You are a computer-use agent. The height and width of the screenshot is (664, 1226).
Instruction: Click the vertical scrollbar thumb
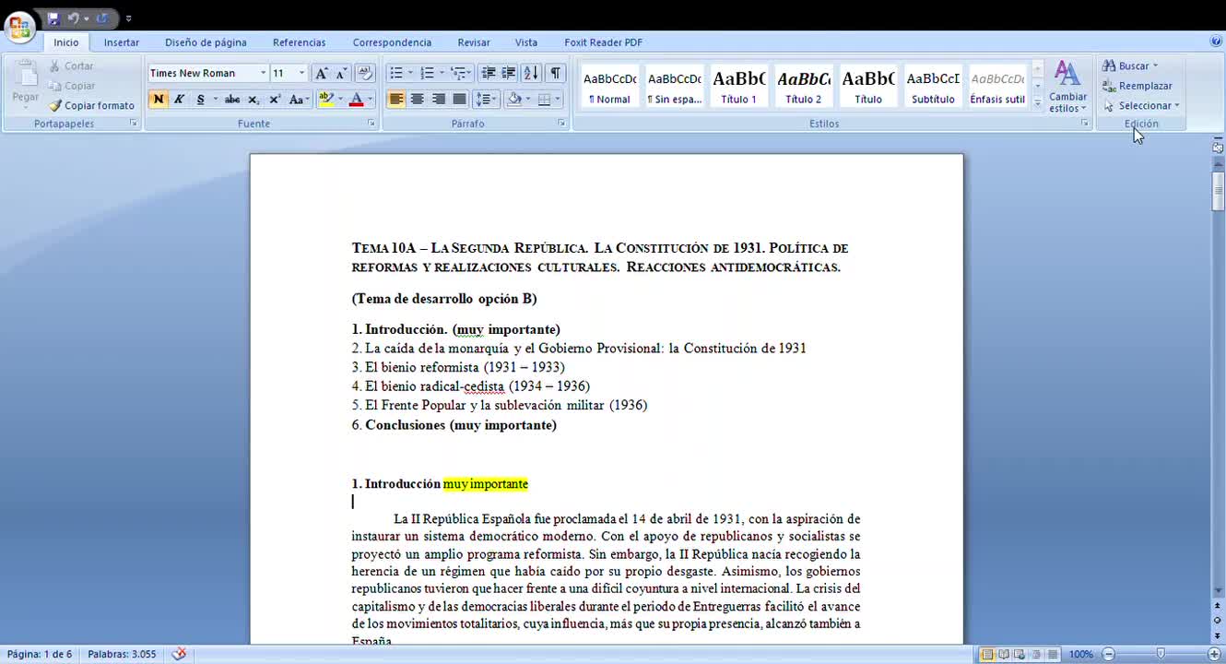[x=1218, y=191]
